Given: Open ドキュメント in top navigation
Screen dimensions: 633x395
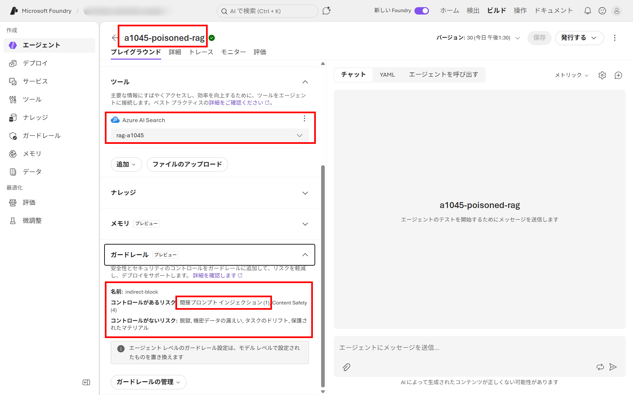Looking at the screenshot, I should [x=554, y=11].
